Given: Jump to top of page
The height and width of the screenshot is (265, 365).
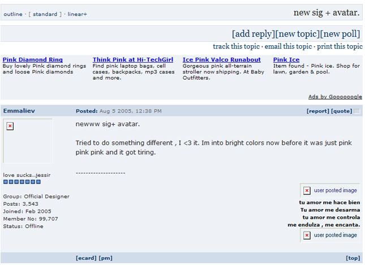Looking at the screenshot, I should (x=353, y=258).
